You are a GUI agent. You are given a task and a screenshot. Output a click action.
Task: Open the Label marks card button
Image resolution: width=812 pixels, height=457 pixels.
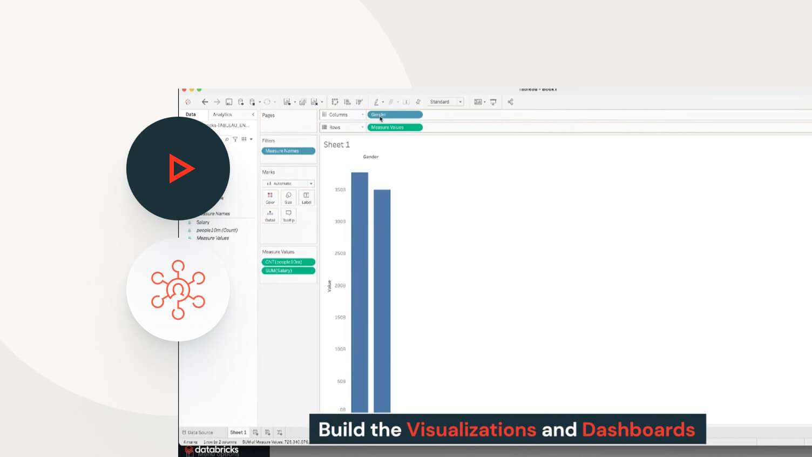click(306, 198)
